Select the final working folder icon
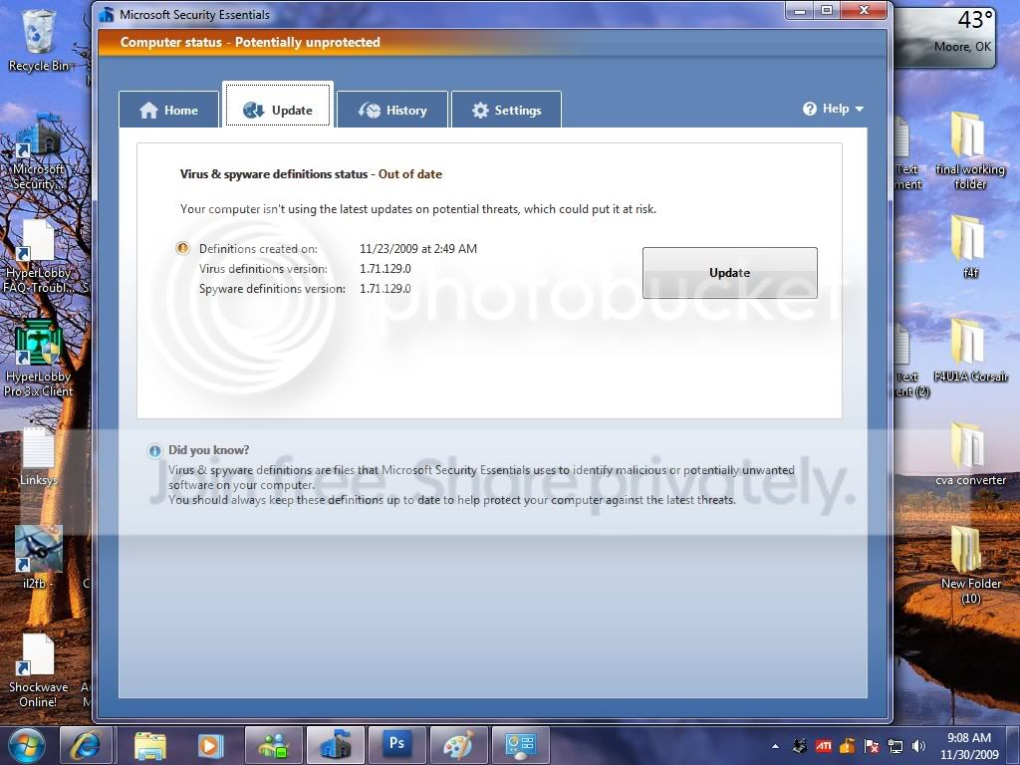Screen dimensions: 1020x765 [970, 151]
